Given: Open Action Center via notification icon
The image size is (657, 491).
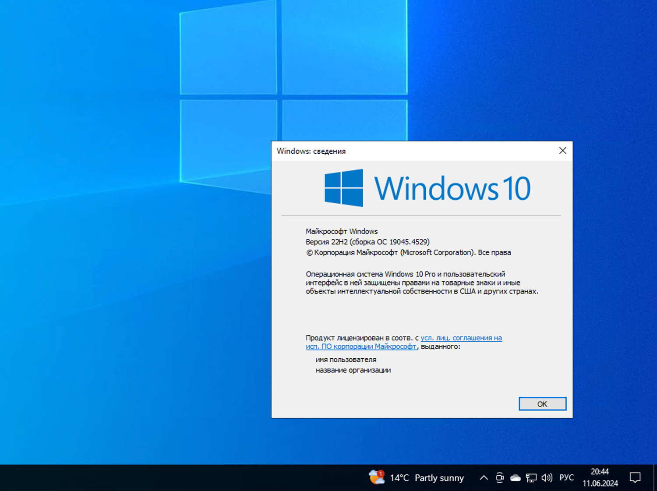Looking at the screenshot, I should tap(636, 477).
